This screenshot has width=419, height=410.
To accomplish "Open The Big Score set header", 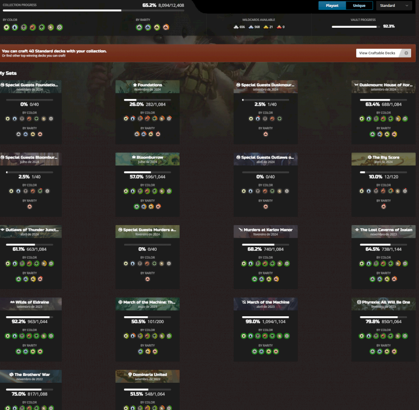I will click(383, 159).
